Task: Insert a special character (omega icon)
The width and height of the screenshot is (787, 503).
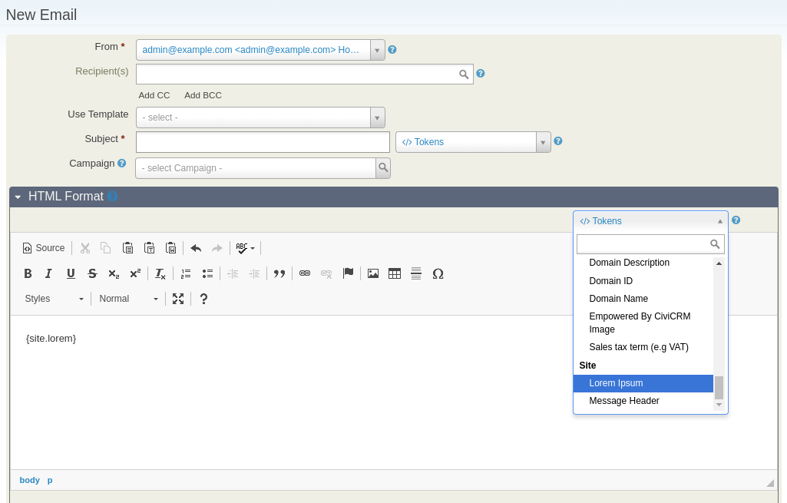Action: [x=438, y=273]
